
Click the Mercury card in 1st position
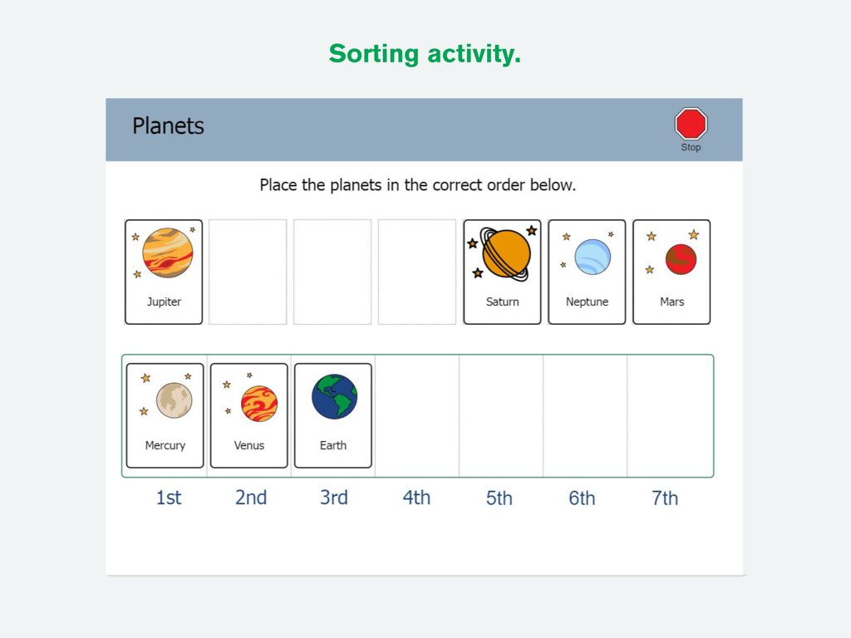click(x=164, y=415)
